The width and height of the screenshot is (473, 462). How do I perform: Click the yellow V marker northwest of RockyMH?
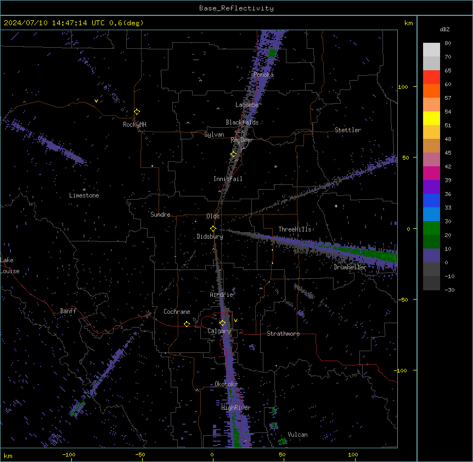[x=96, y=101]
